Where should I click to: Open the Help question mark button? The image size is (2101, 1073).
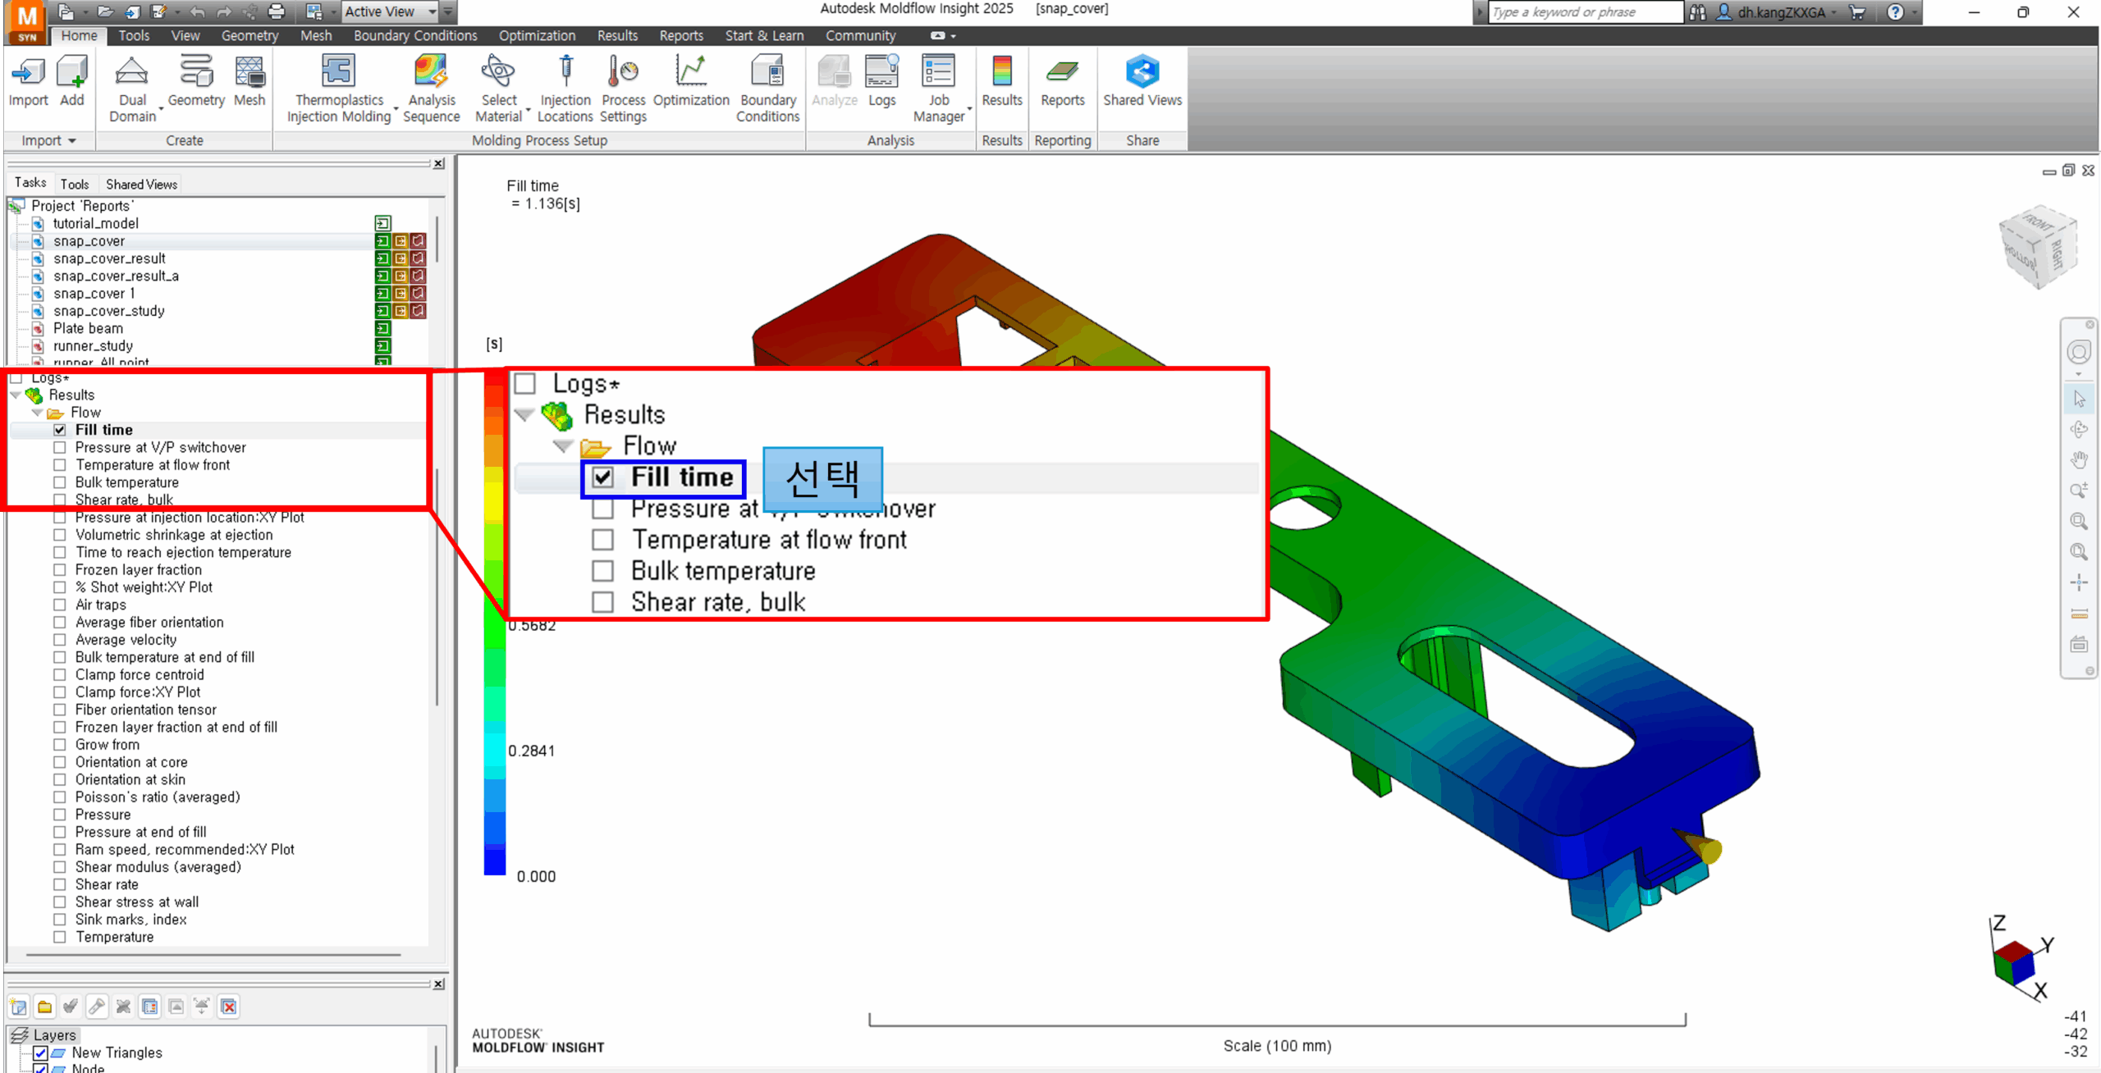(x=1895, y=11)
